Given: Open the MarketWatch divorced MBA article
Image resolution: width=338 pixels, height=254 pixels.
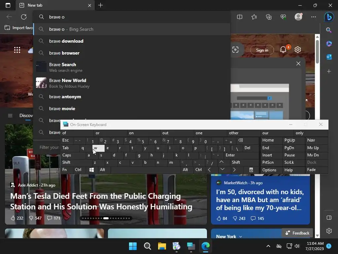Looking at the screenshot, I should tap(260, 200).
